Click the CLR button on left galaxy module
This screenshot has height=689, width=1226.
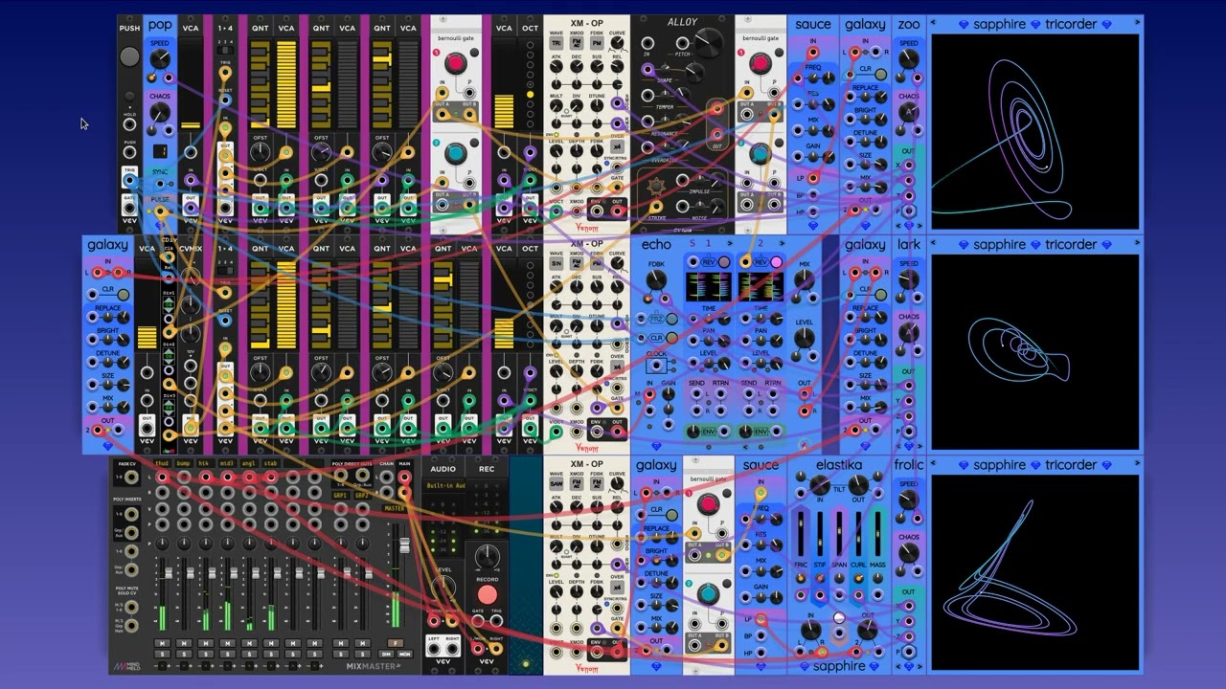coord(123,295)
